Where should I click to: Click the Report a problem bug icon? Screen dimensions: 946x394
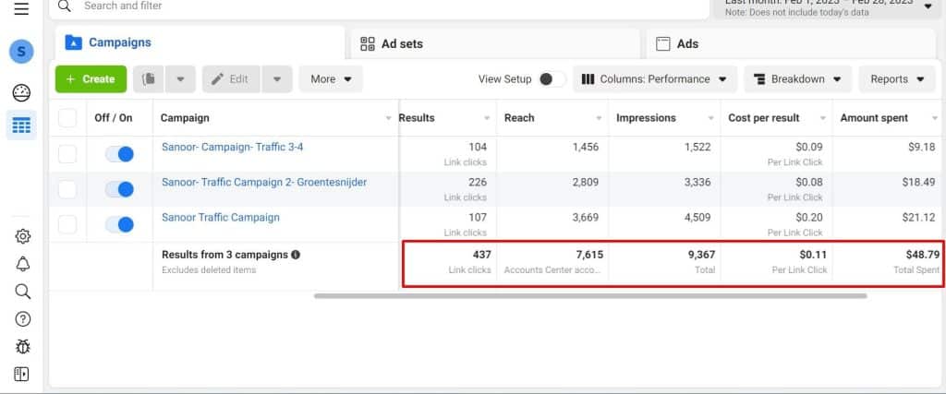coord(22,346)
